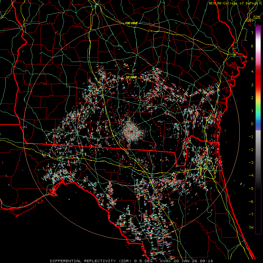The image size is (263, 263).
Task: Click the 0 value on the color scale
Action: (x=252, y=124)
